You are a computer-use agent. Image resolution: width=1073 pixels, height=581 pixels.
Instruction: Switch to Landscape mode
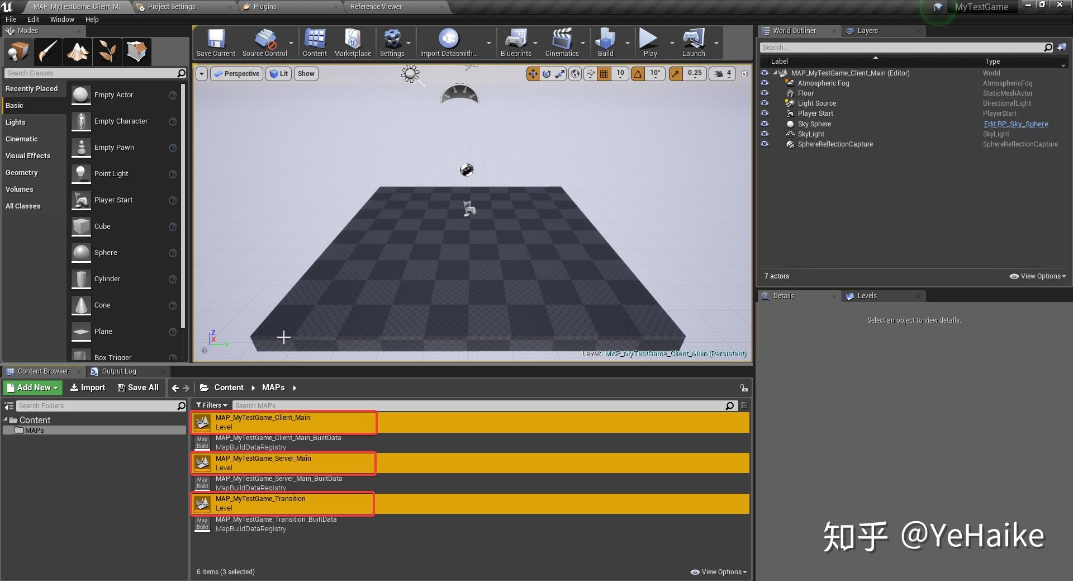click(x=78, y=51)
